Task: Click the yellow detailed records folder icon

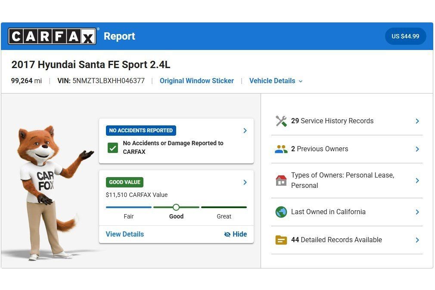Action: (281, 240)
